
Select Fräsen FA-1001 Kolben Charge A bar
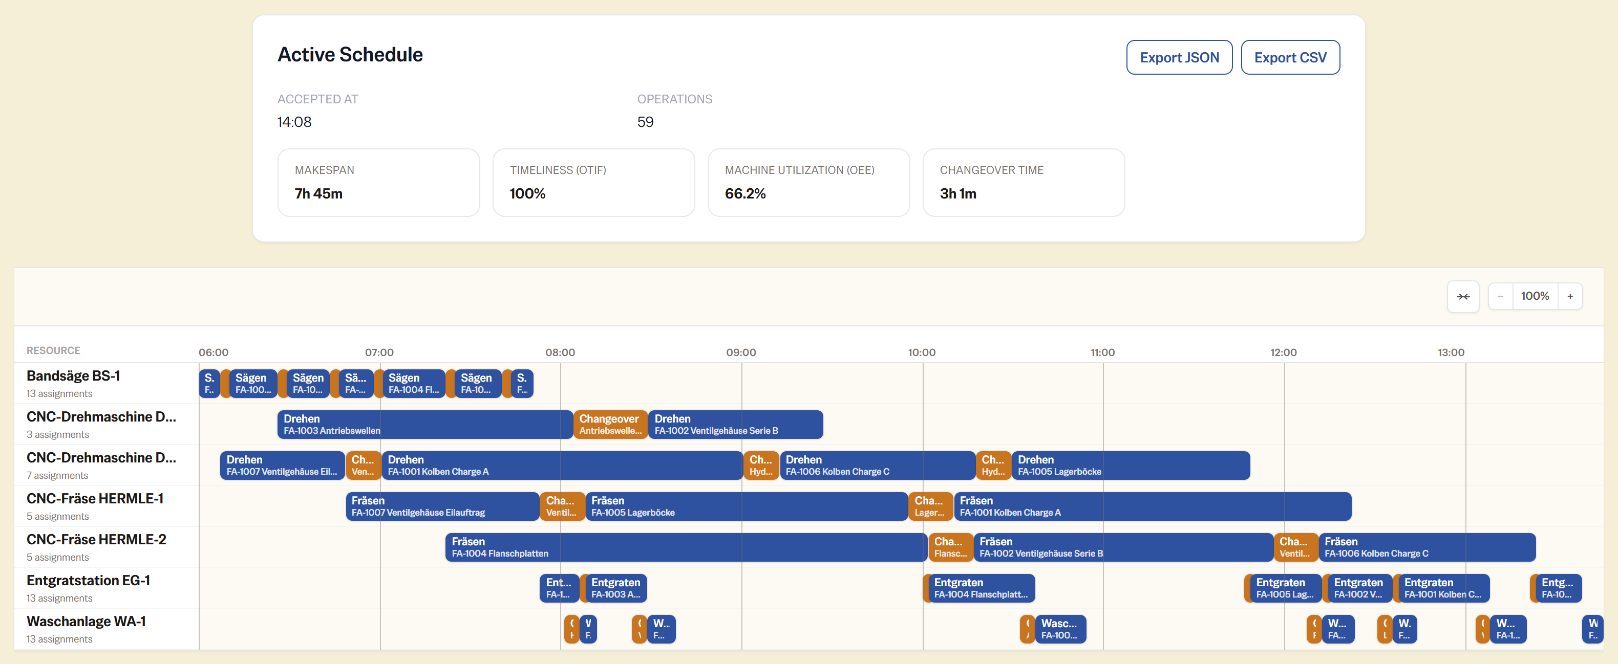pos(1152,506)
